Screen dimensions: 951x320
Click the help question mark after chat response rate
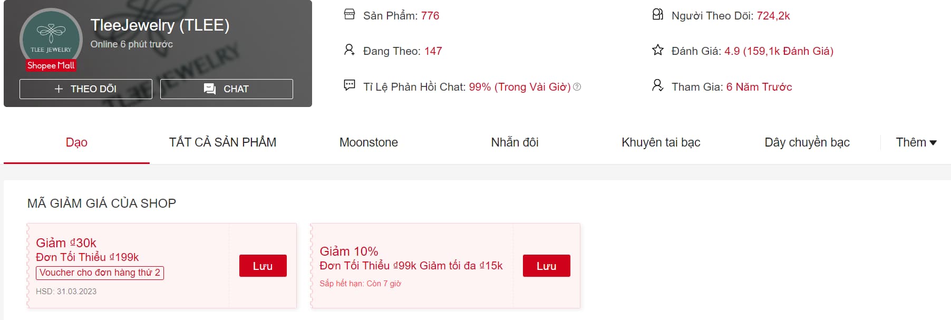(x=577, y=87)
